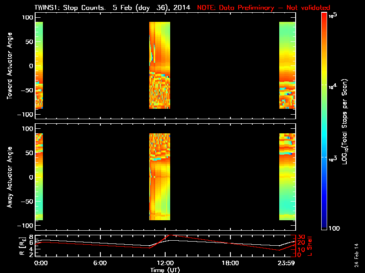Click the peak of the red L Shell line
The height and width of the screenshot is (273, 365).
pos(170,235)
